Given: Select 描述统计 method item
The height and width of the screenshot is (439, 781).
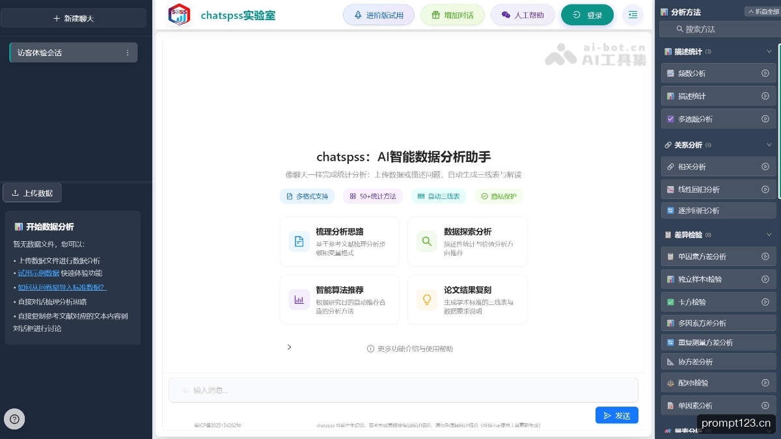Looking at the screenshot, I should [x=719, y=96].
